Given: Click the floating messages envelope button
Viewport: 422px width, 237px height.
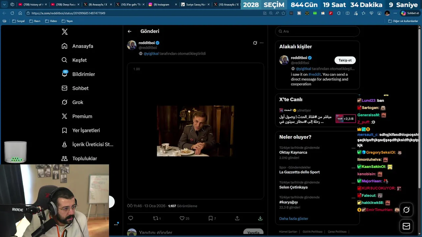Looking at the screenshot, I should click(x=406, y=226).
